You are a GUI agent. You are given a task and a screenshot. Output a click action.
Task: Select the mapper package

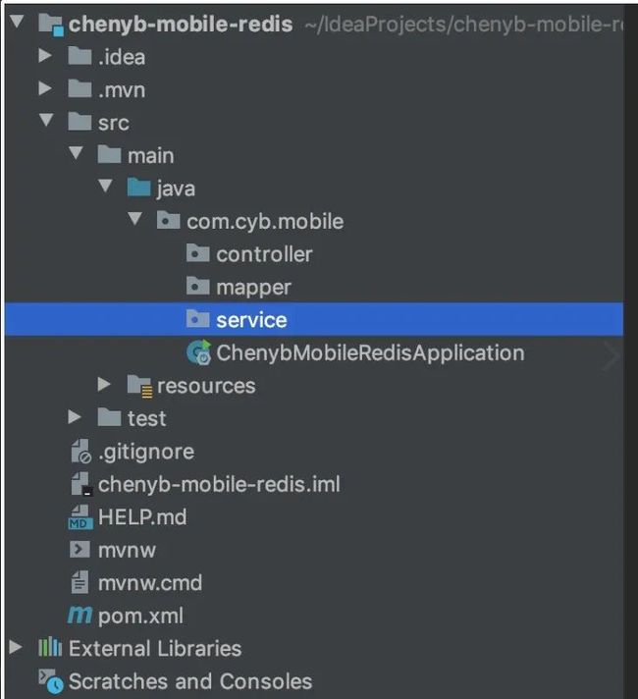(x=253, y=288)
